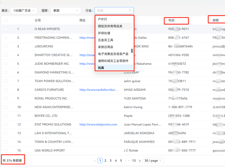Check the row for O REAR IMPORTS

6,29
